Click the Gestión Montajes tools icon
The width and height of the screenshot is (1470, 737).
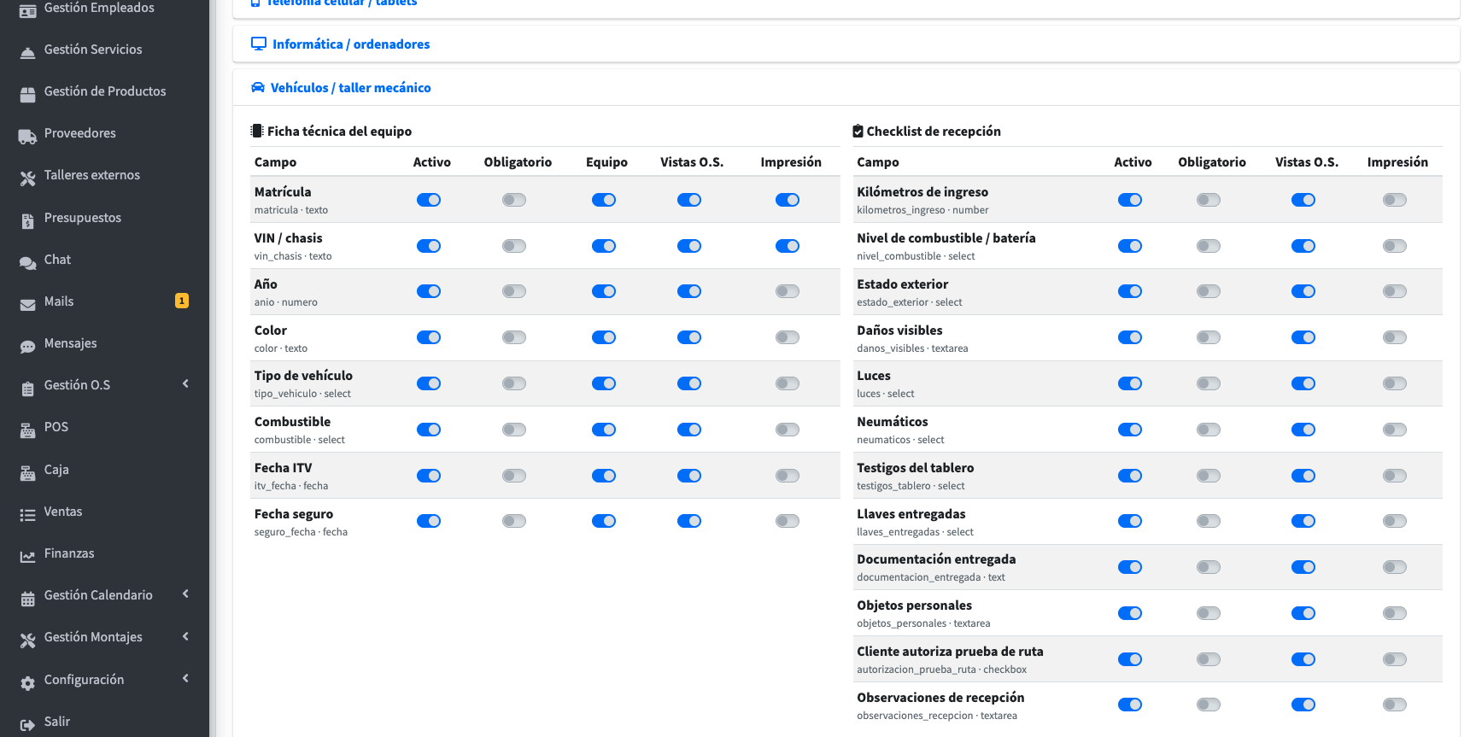[27, 640]
